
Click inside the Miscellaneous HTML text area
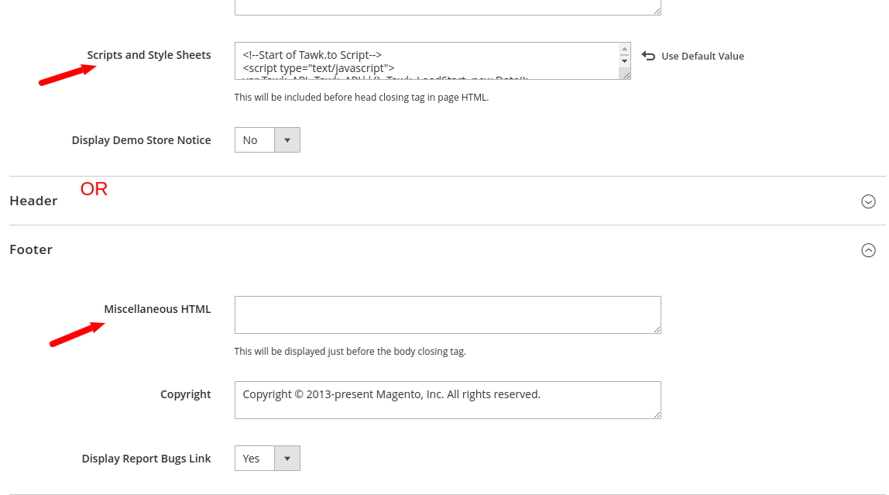click(x=448, y=315)
